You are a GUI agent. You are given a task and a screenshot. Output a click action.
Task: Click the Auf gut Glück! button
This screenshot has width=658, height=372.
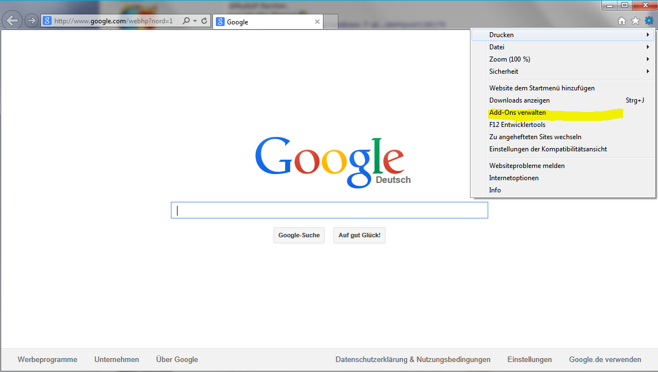359,235
